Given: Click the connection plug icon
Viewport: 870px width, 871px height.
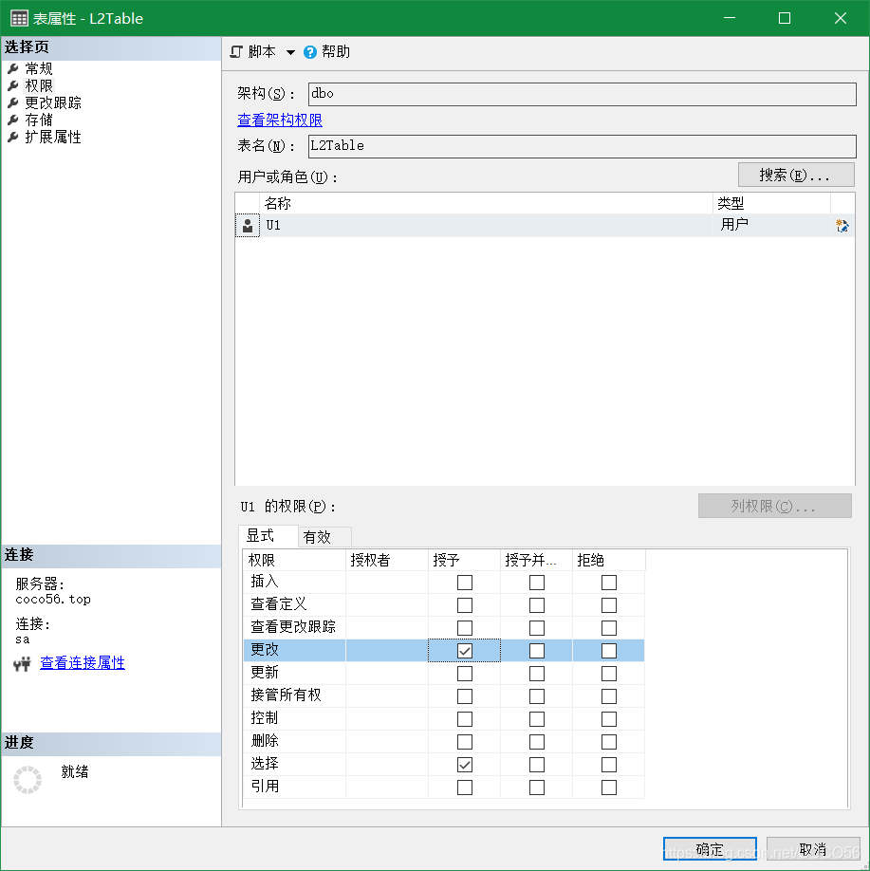Looking at the screenshot, I should [22, 663].
